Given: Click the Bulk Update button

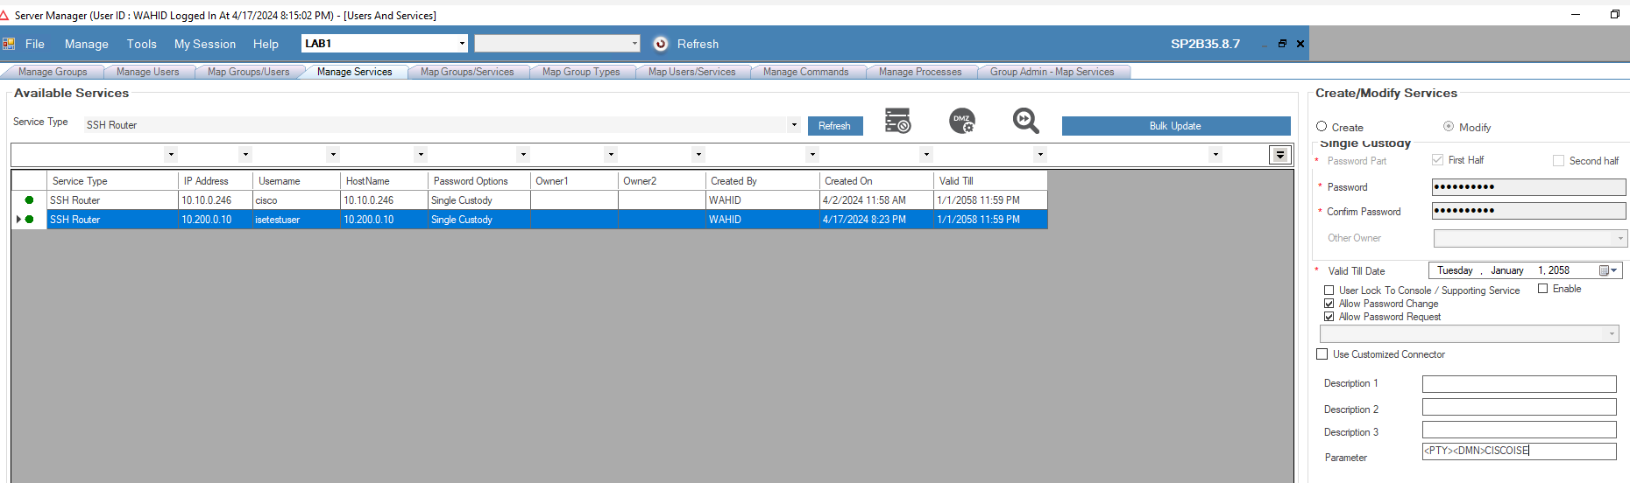Looking at the screenshot, I should tap(1175, 126).
